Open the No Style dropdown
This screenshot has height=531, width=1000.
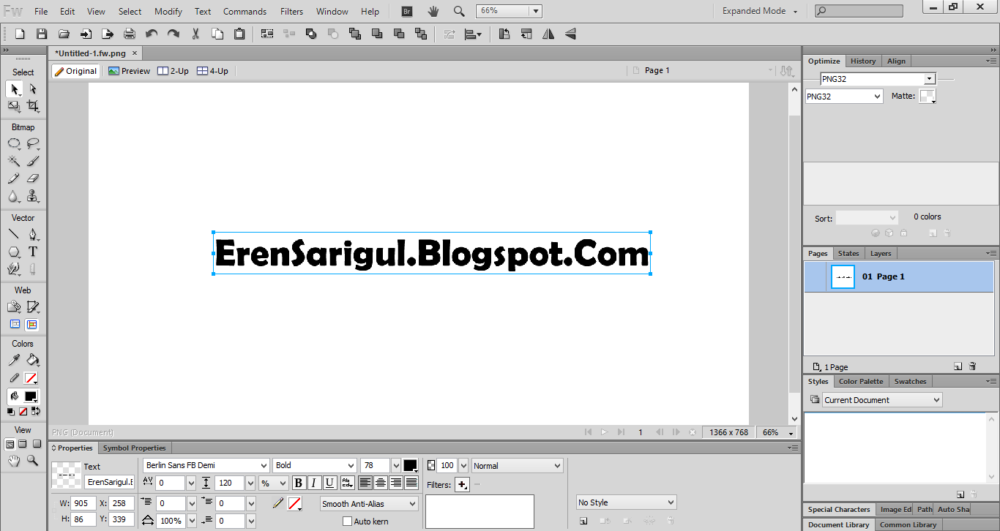coord(626,502)
